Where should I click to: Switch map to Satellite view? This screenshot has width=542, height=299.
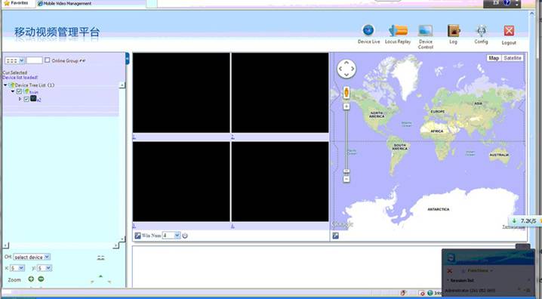(x=513, y=58)
